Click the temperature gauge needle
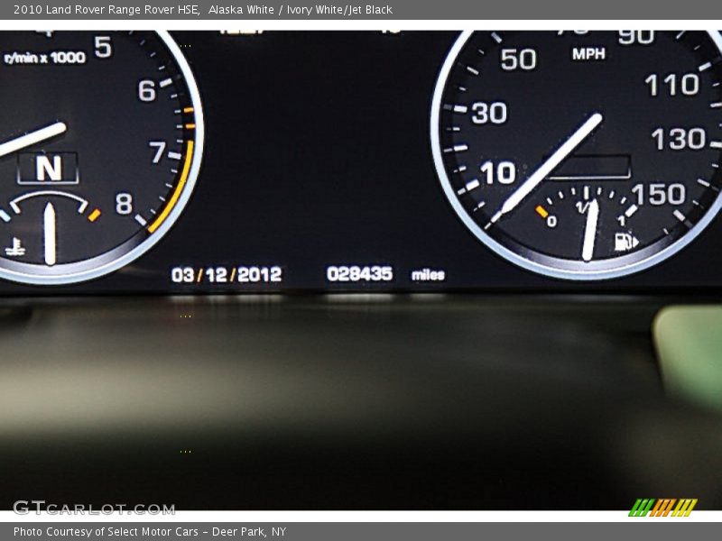722x541 pixels. pyautogui.click(x=50, y=234)
